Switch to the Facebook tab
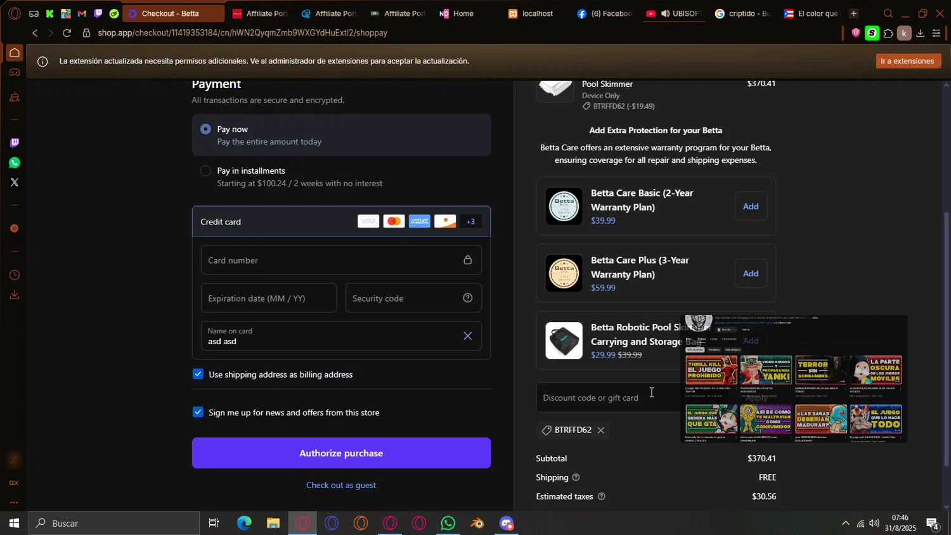This screenshot has width=951, height=535. (604, 13)
